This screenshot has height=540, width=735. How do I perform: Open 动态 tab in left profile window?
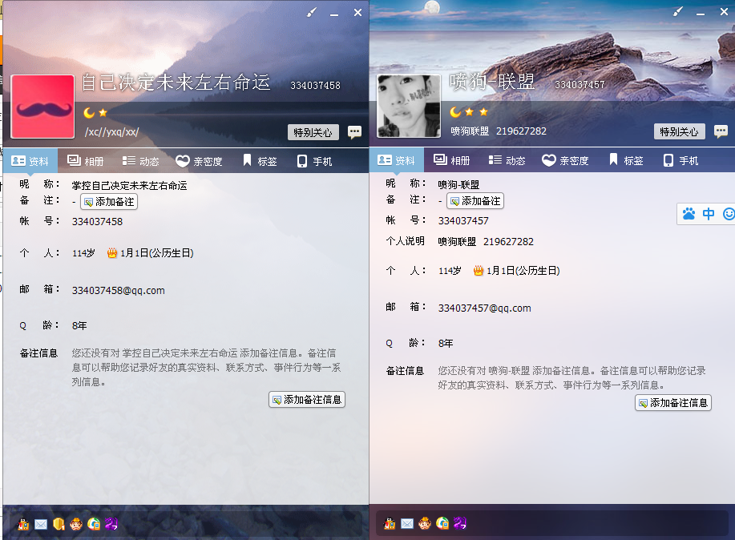click(140, 161)
